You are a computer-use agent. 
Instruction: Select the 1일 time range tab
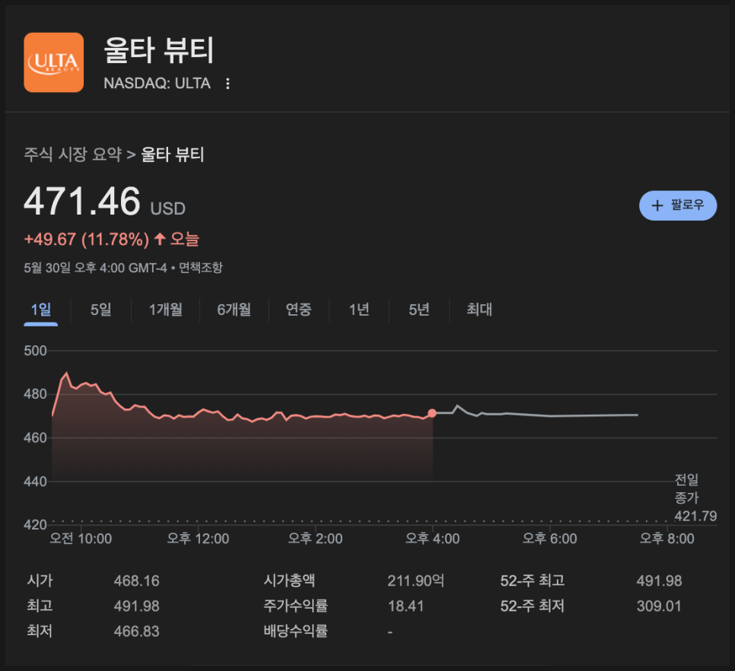click(41, 310)
